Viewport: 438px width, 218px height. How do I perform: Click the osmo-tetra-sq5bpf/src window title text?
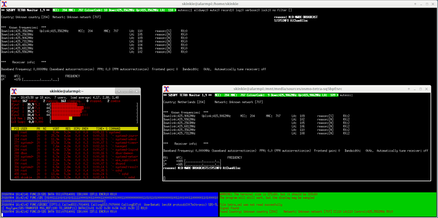click(288, 89)
